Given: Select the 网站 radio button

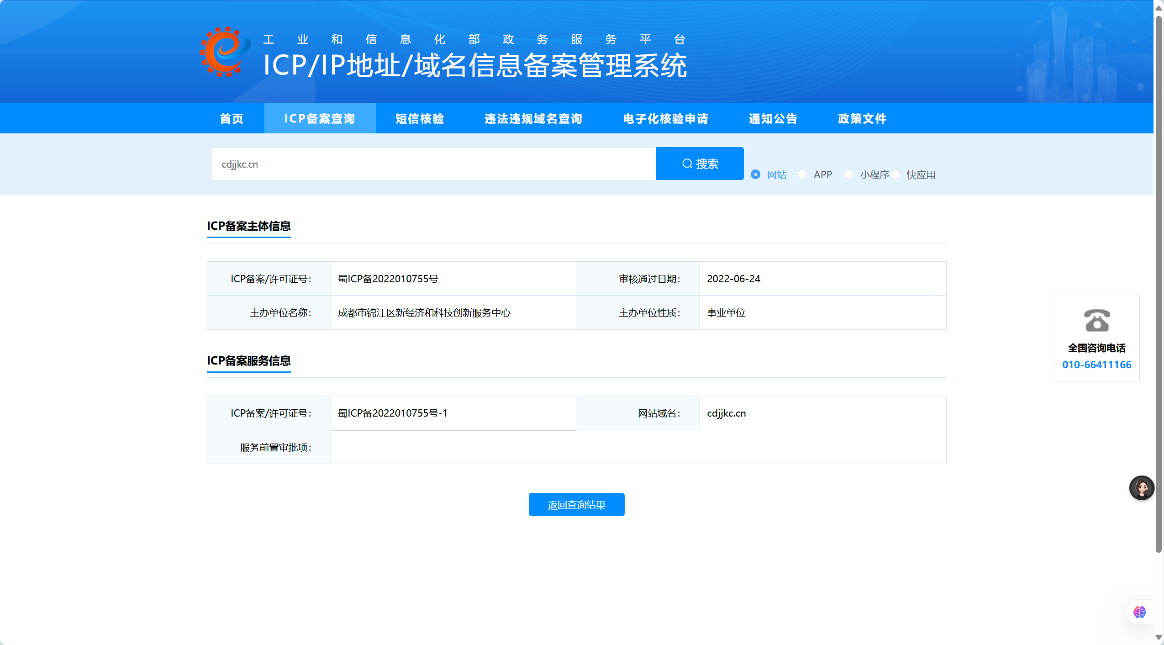Looking at the screenshot, I should [756, 174].
